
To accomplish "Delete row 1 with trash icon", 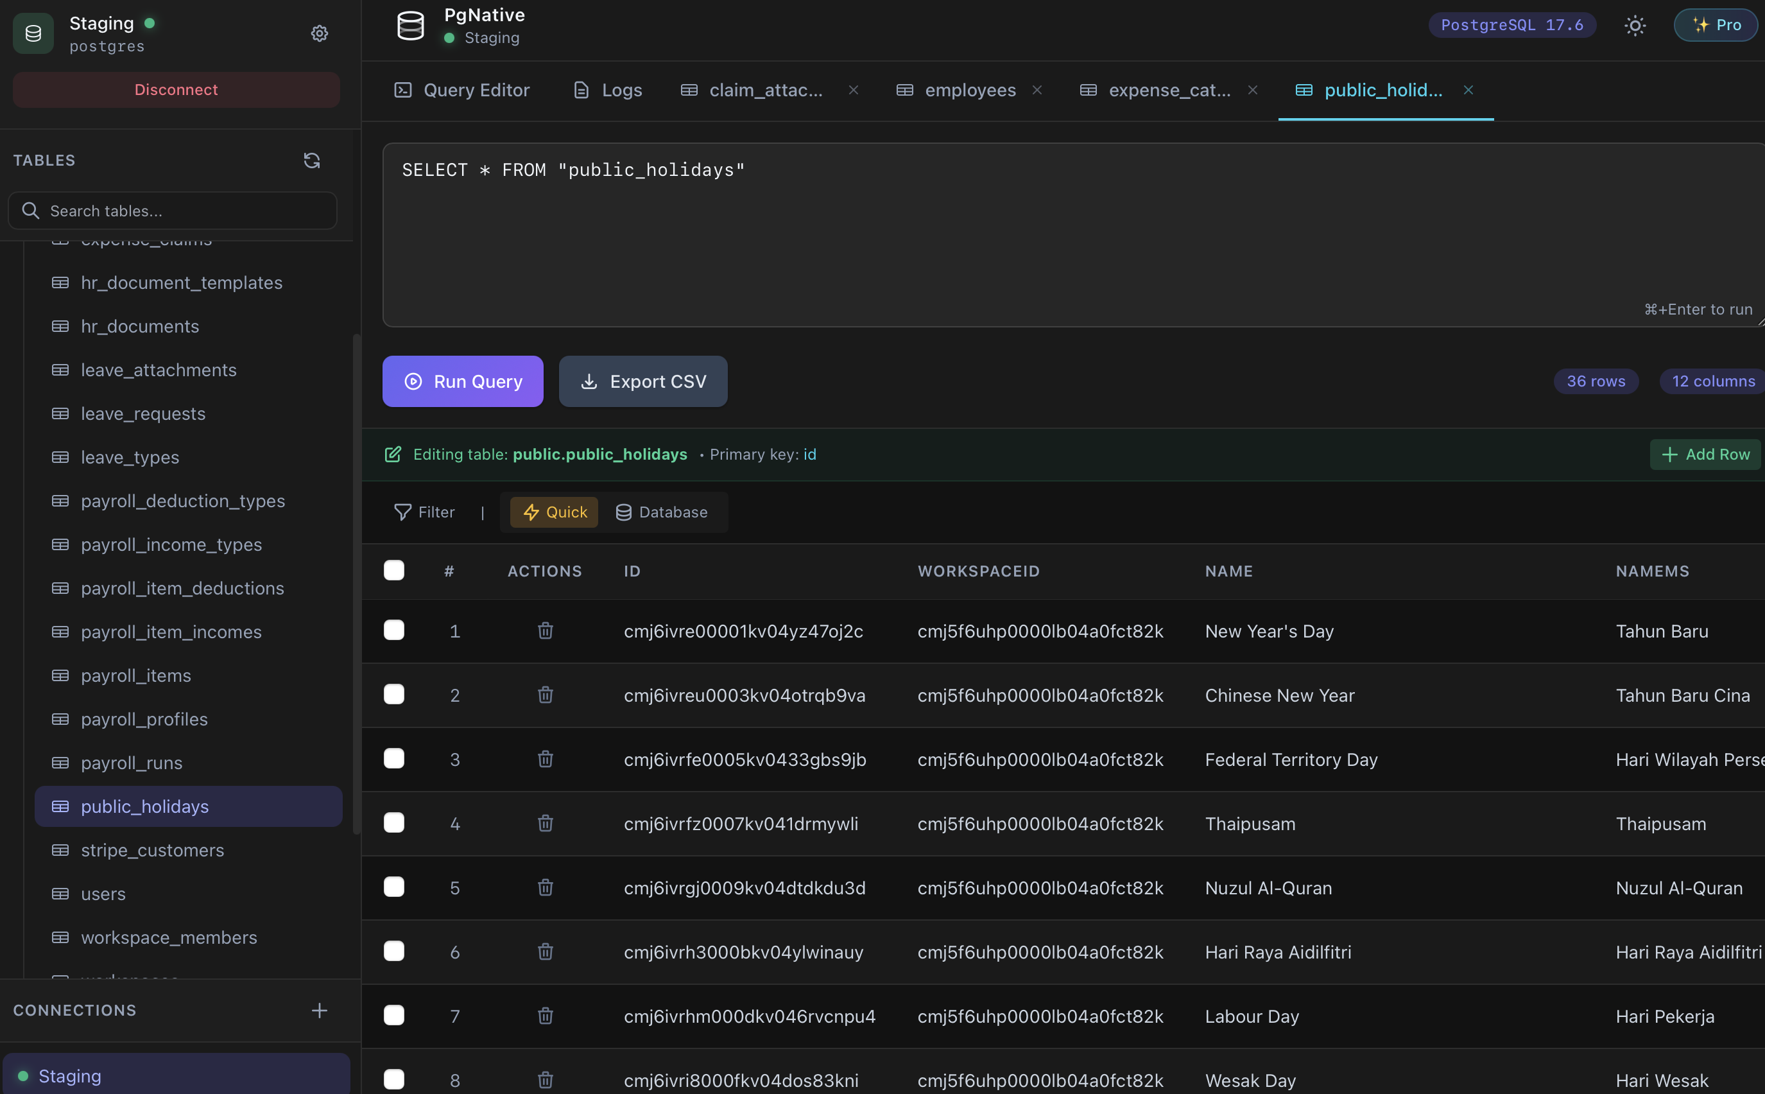I will pos(546,631).
